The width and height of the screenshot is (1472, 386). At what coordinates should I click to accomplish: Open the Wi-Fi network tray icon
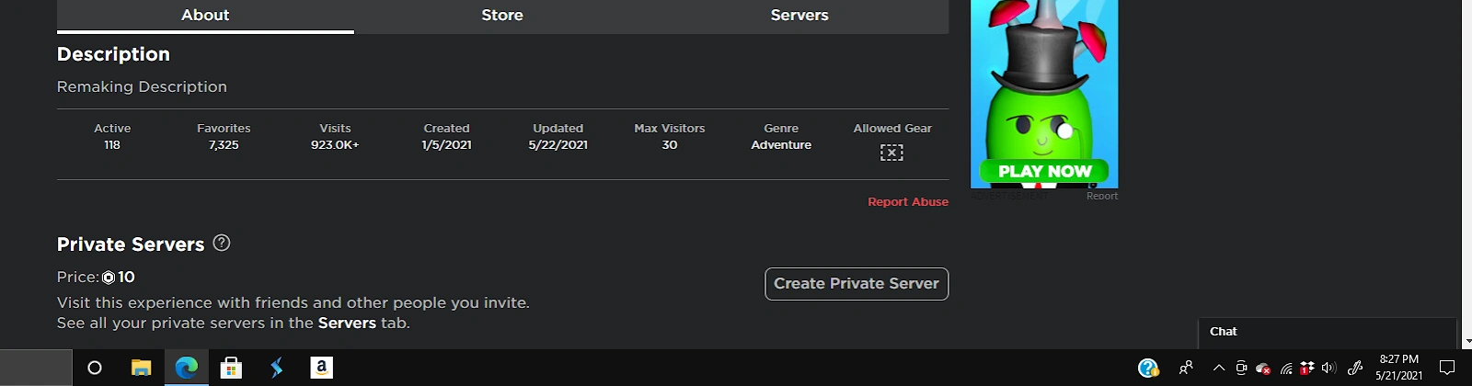[x=1286, y=369]
